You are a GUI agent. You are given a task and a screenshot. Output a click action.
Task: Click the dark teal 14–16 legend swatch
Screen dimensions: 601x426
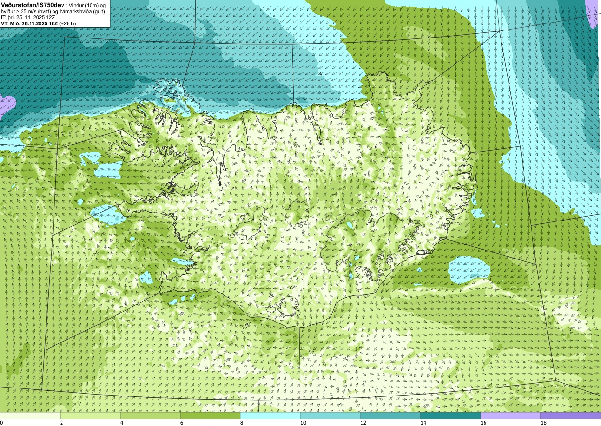pyautogui.click(x=451, y=416)
